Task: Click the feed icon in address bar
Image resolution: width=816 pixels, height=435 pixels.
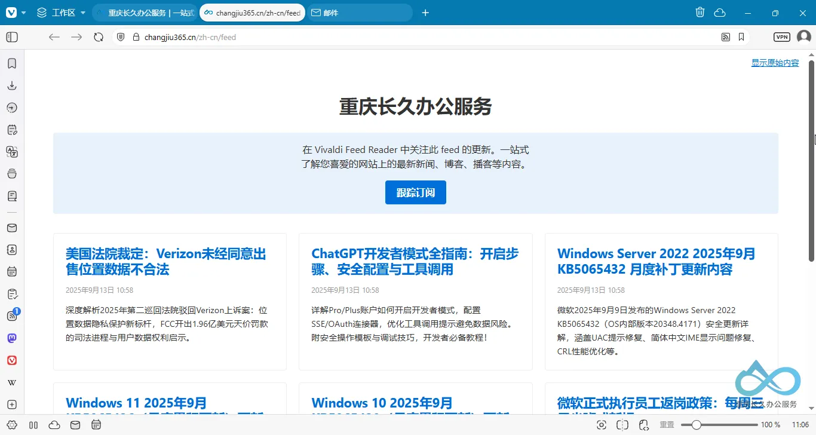Action: pyautogui.click(x=726, y=37)
